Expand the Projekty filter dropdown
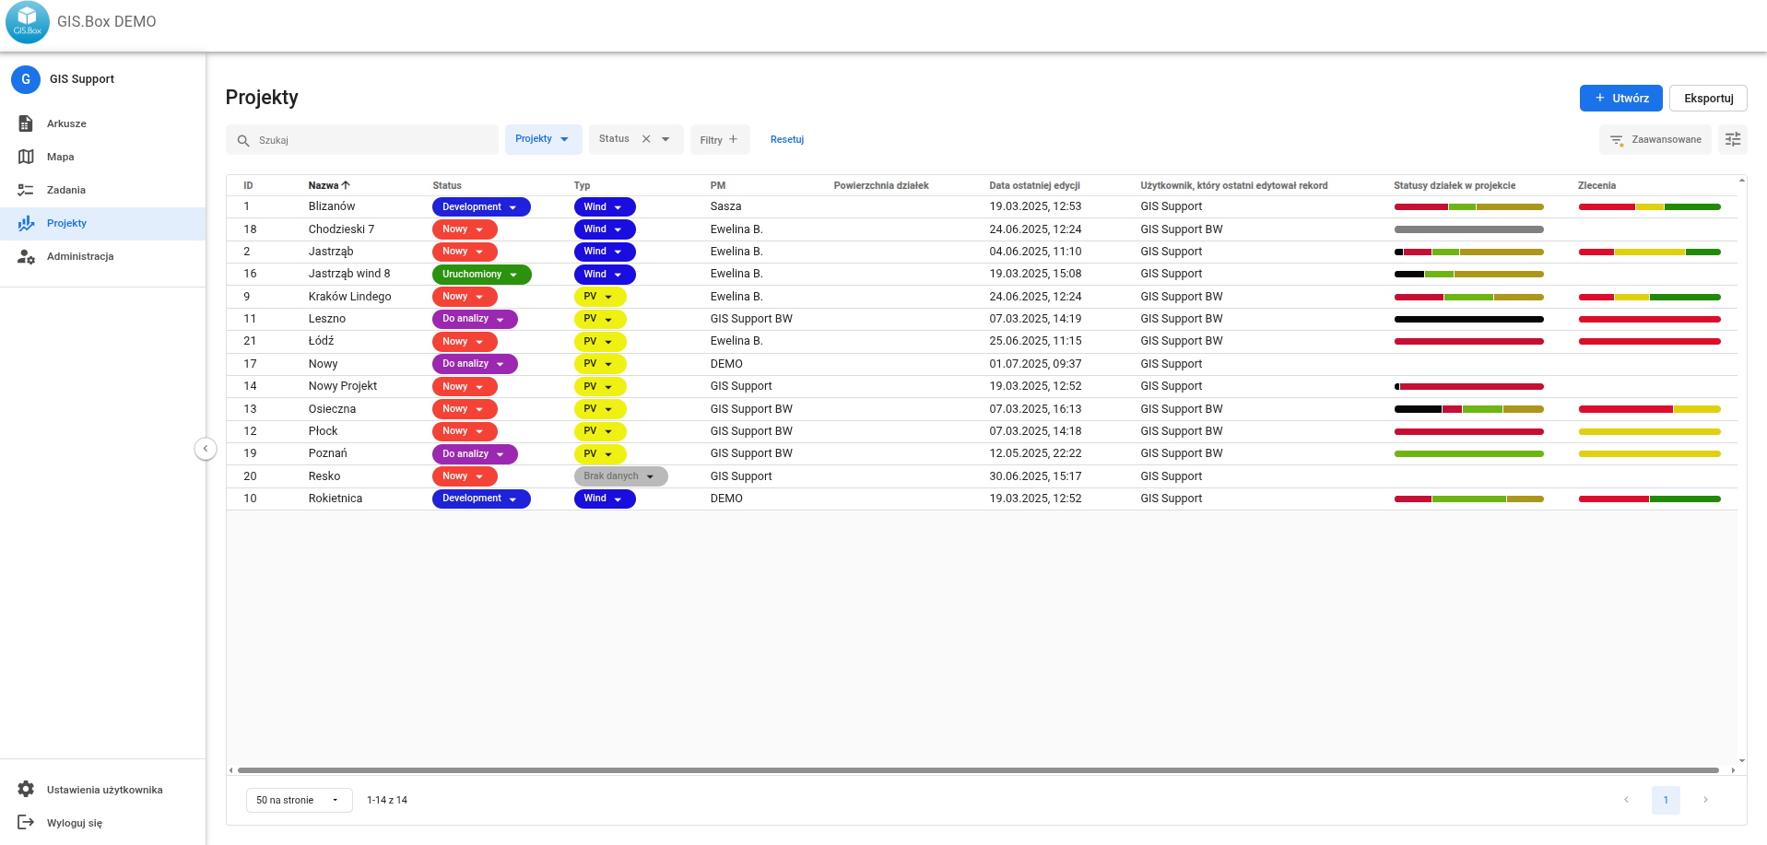This screenshot has width=1767, height=845. pyautogui.click(x=543, y=139)
